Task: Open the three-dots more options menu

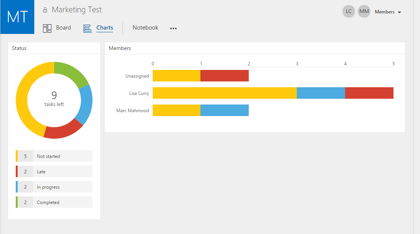Action: 173,28
